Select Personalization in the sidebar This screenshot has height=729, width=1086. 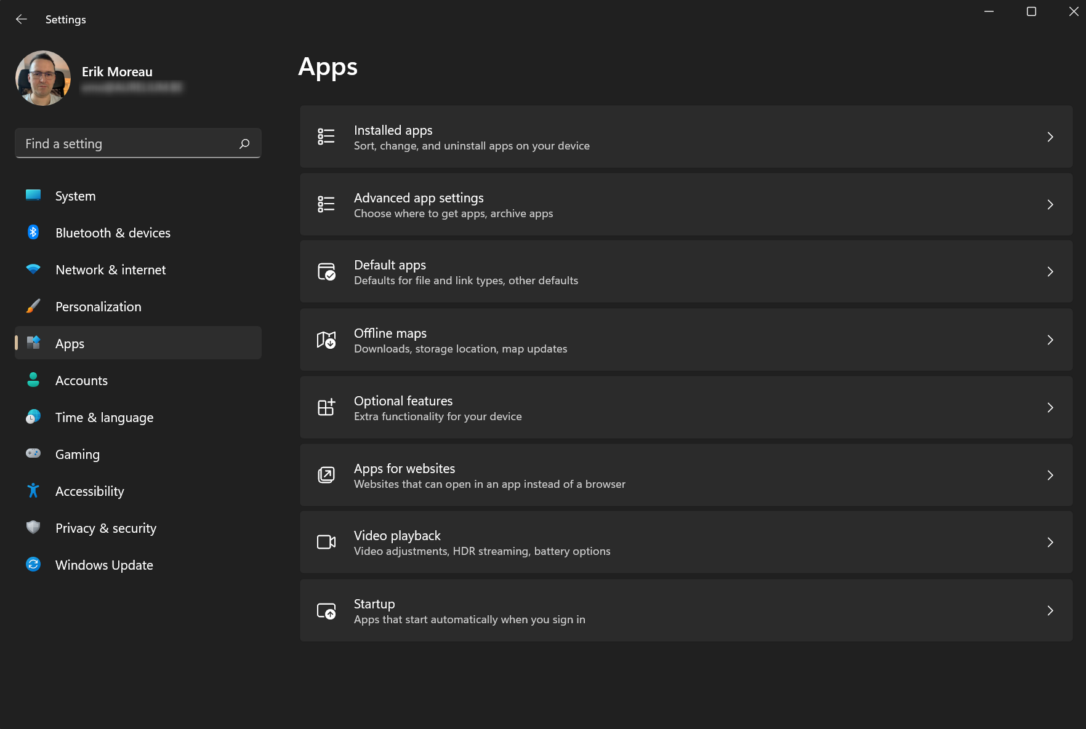click(98, 307)
